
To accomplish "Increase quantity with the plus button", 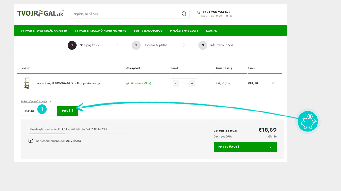I will coord(192,83).
